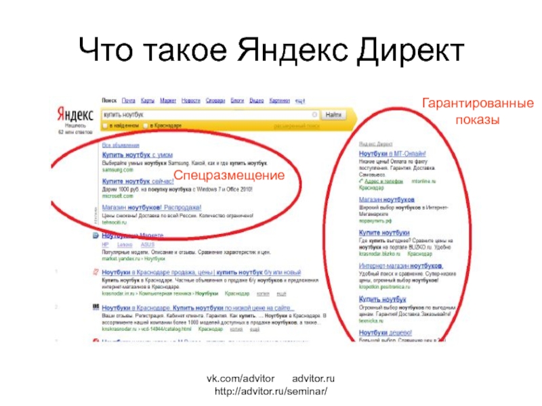This screenshot has width=542, height=406.
Task: Open the 'ещё' services dropdown
Action: coord(299,100)
